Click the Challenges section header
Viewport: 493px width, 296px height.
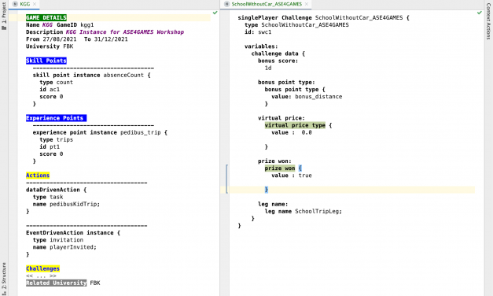point(42,268)
